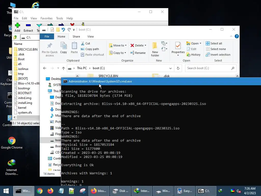
Task: Click the muted volume tray icon
Action: point(239,191)
